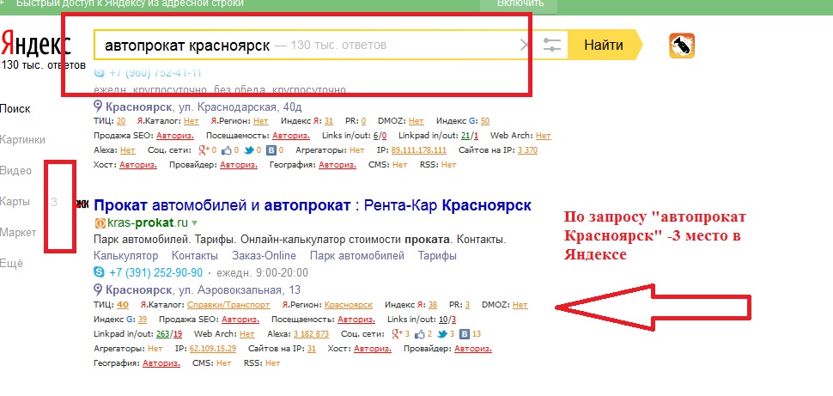The image size is (833, 396).
Task: Click the Красноярск, ул. Краснодарская, 40д address
Action: tap(204, 107)
